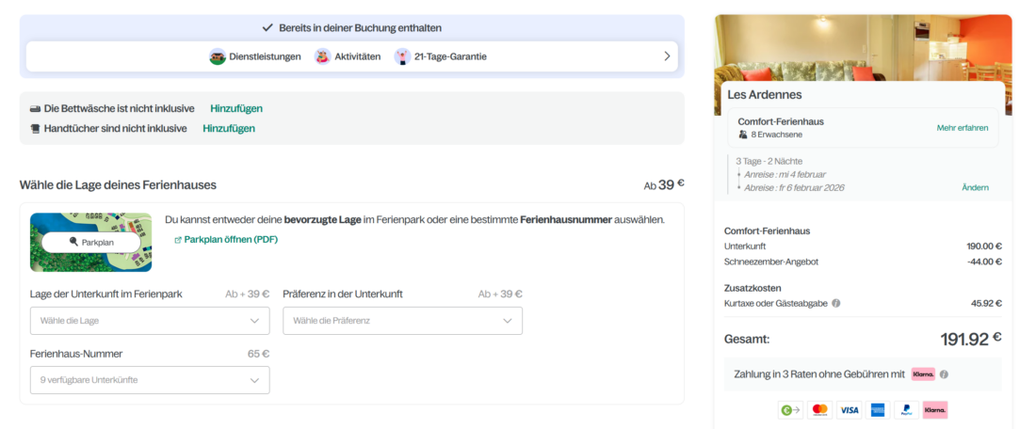Open Wähle die Präferenz dropdown
The width and height of the screenshot is (1036, 429).
pos(402,321)
